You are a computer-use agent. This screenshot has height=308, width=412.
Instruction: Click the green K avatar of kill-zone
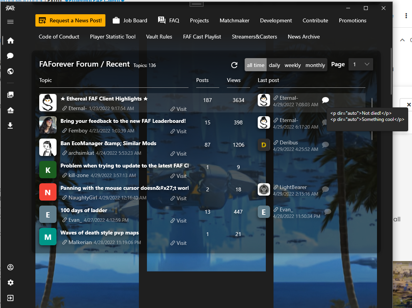click(48, 170)
